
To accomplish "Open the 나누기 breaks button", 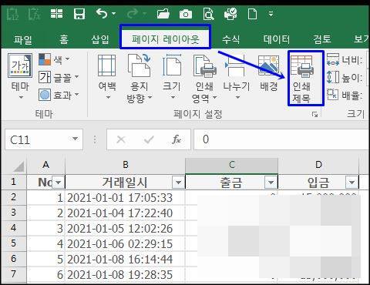I will 237,77.
